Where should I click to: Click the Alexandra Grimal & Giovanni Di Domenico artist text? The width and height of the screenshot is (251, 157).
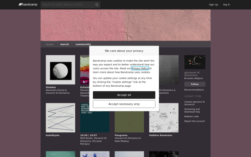pyautogui.click(x=58, y=92)
